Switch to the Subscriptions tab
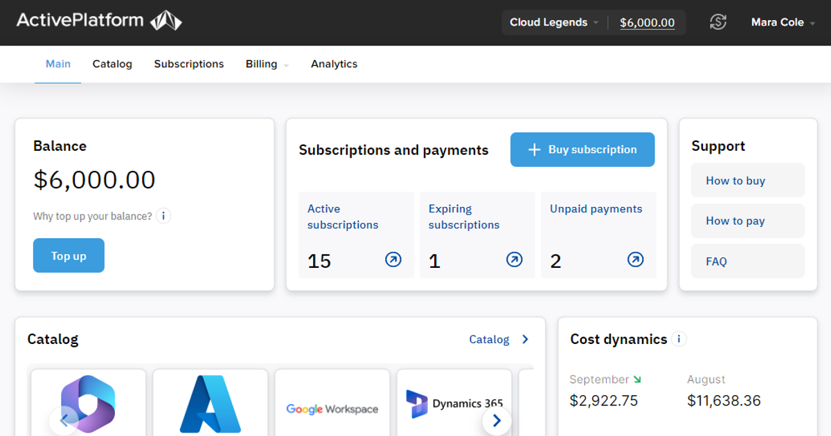 (188, 64)
